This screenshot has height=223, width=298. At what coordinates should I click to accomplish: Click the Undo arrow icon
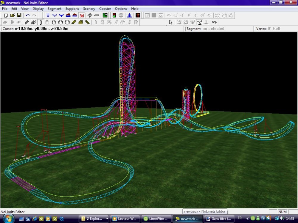pyautogui.click(x=27, y=15)
